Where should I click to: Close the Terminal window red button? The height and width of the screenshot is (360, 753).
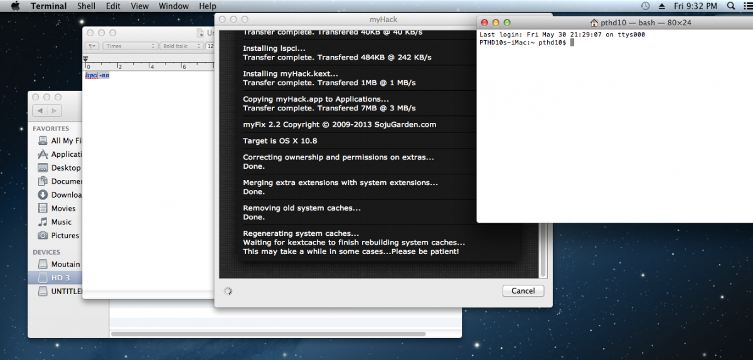point(485,23)
